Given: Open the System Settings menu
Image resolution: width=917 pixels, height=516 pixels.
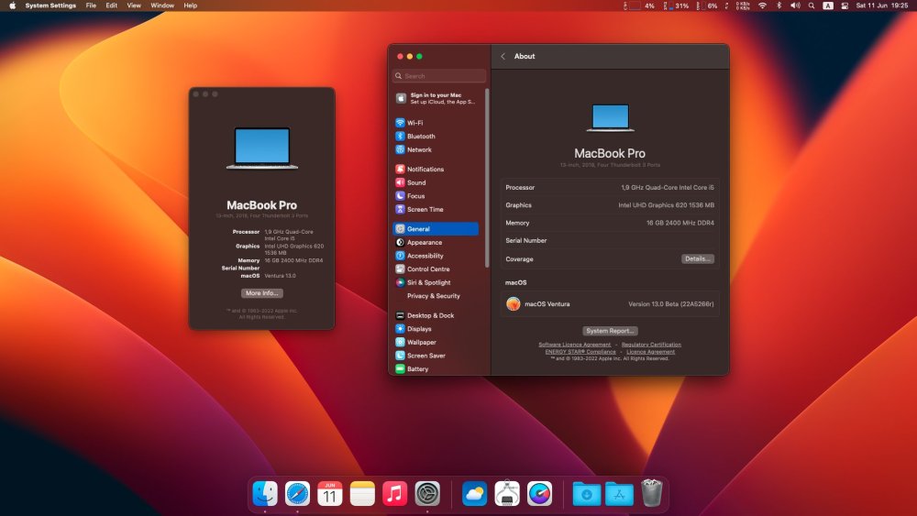Looking at the screenshot, I should [x=50, y=5].
